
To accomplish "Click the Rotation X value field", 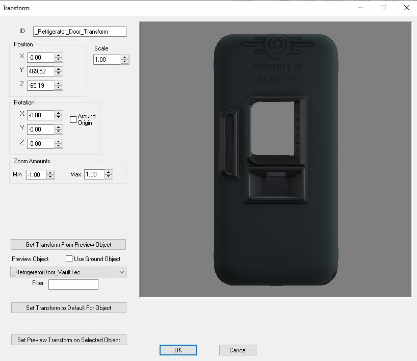I will (41, 115).
